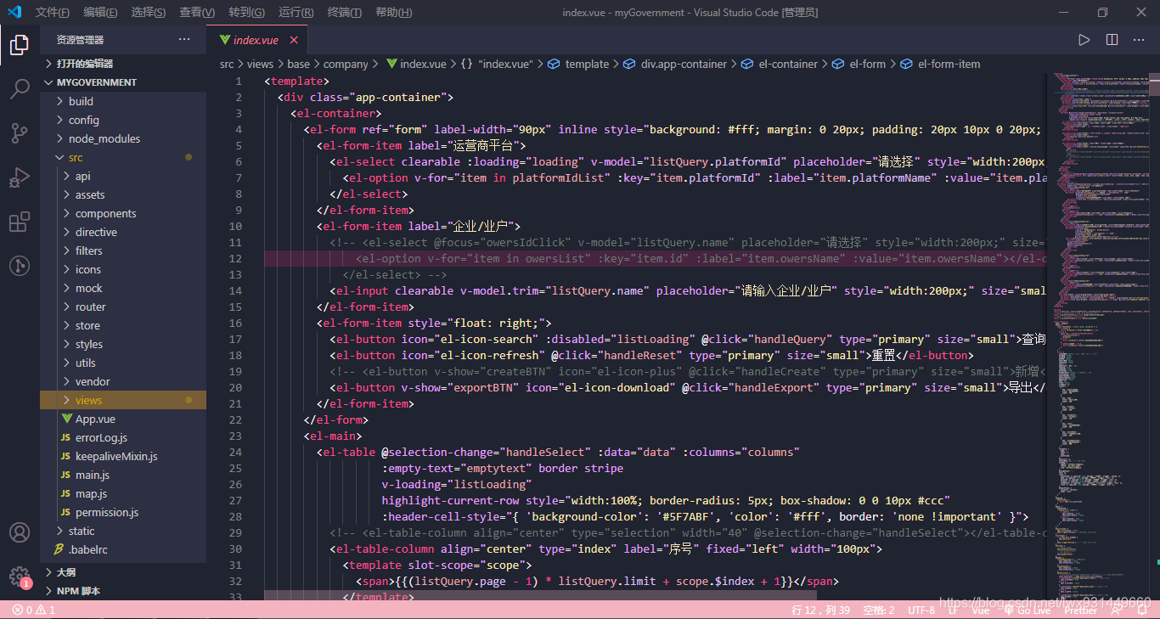This screenshot has width=1160, height=619.
Task: Expand the build folder
Action: [123, 101]
